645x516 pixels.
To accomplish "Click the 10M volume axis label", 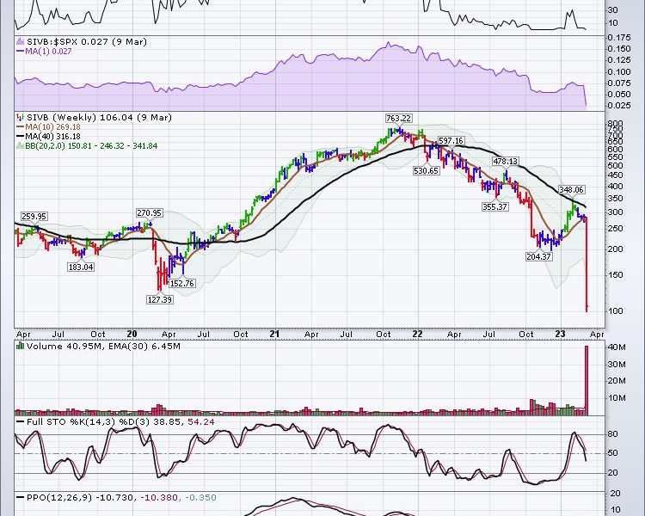I will click(x=617, y=398).
